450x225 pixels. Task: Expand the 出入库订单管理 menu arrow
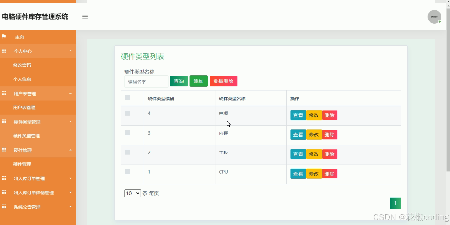point(70,178)
